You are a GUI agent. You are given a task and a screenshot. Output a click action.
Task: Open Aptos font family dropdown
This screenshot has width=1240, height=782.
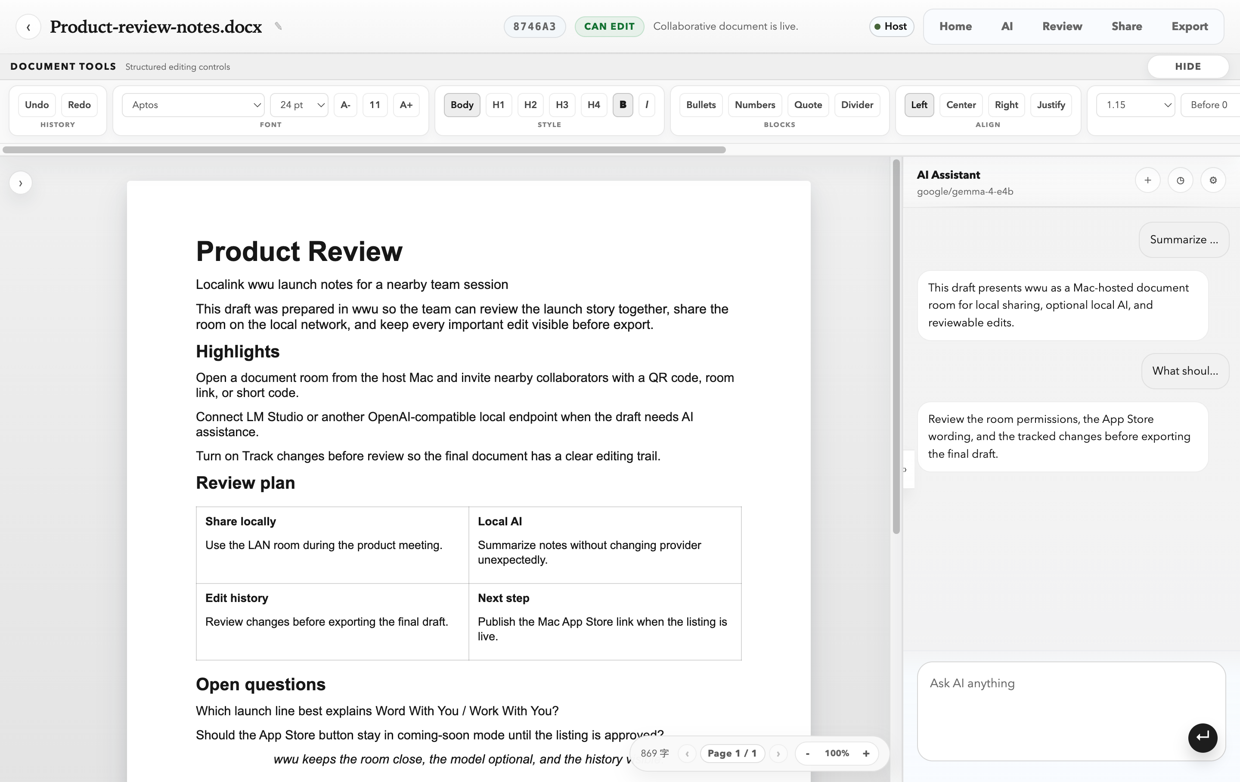[193, 105]
